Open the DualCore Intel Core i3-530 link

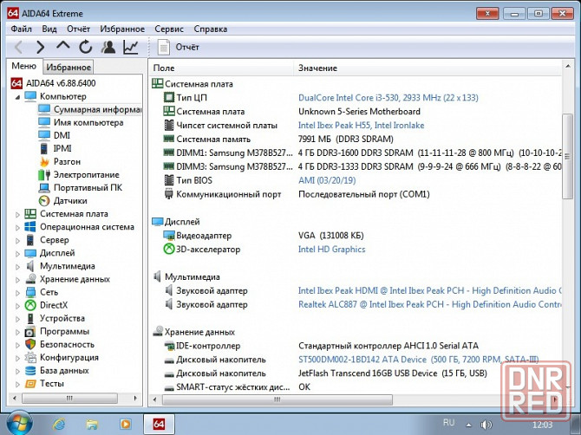click(x=388, y=98)
